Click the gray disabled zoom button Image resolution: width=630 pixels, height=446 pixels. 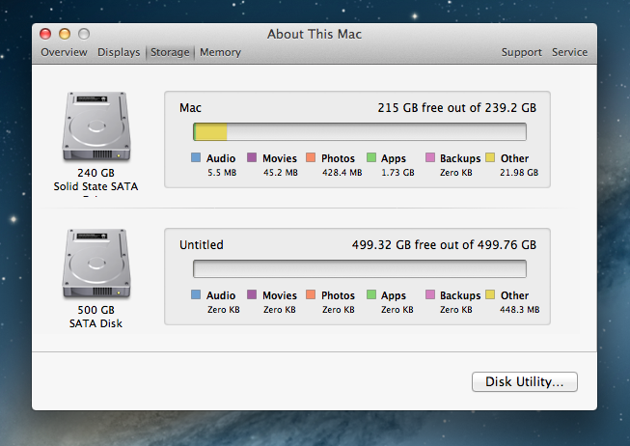coord(84,34)
